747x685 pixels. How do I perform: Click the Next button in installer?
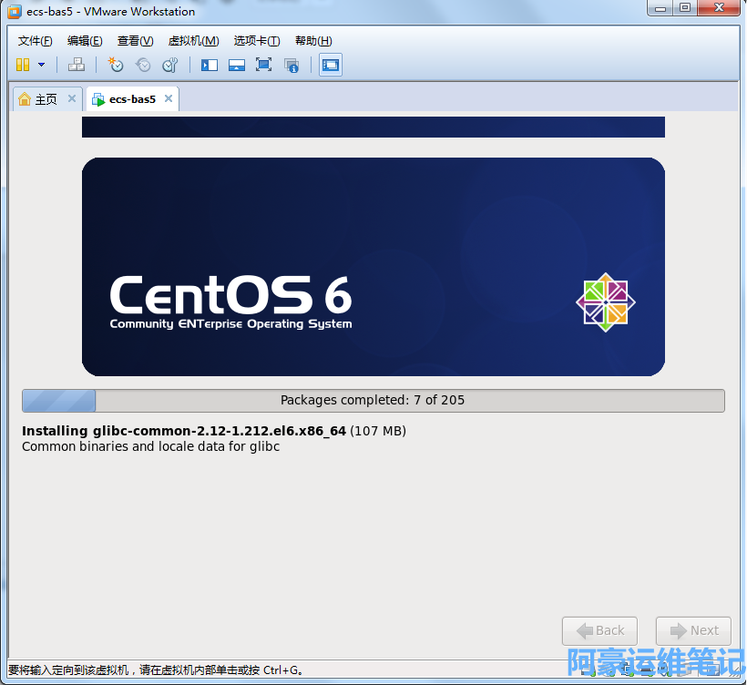693,630
